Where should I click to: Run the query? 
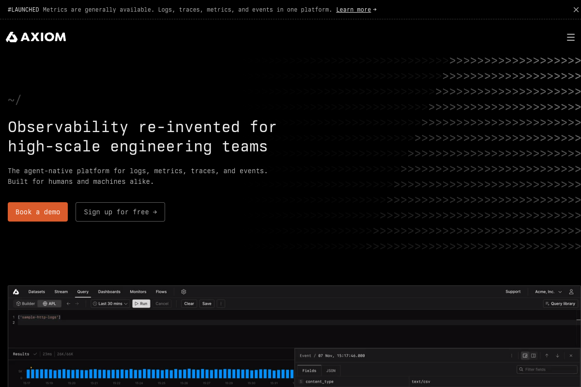(x=141, y=304)
